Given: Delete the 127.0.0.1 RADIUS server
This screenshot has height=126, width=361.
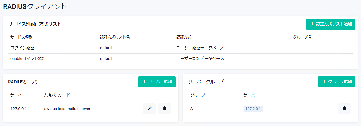Looking at the screenshot, I should click(164, 109).
